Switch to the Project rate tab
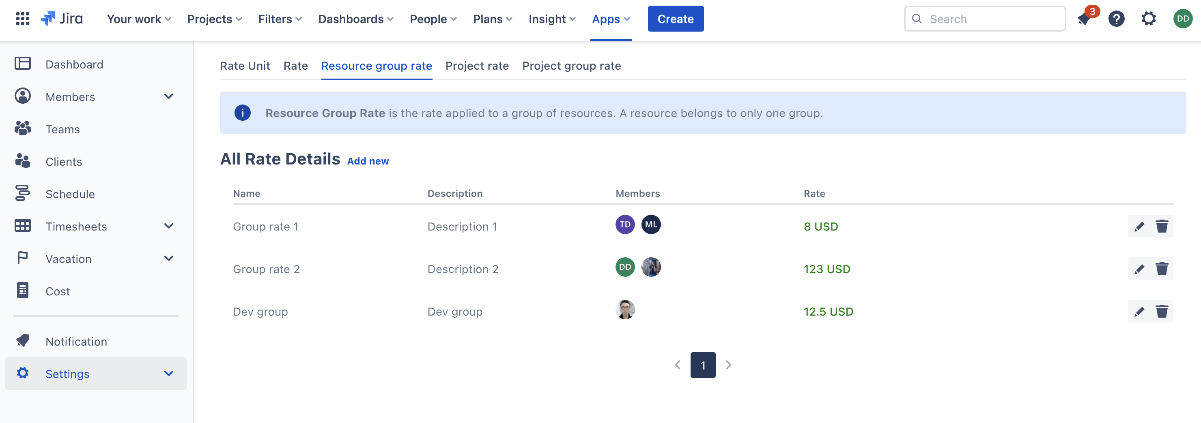Image resolution: width=1201 pixels, height=423 pixels. 477,66
